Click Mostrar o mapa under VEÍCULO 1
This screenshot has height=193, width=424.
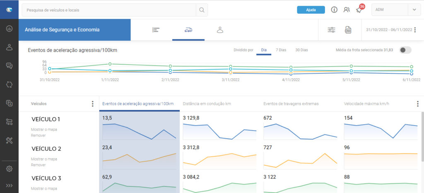point(44,130)
